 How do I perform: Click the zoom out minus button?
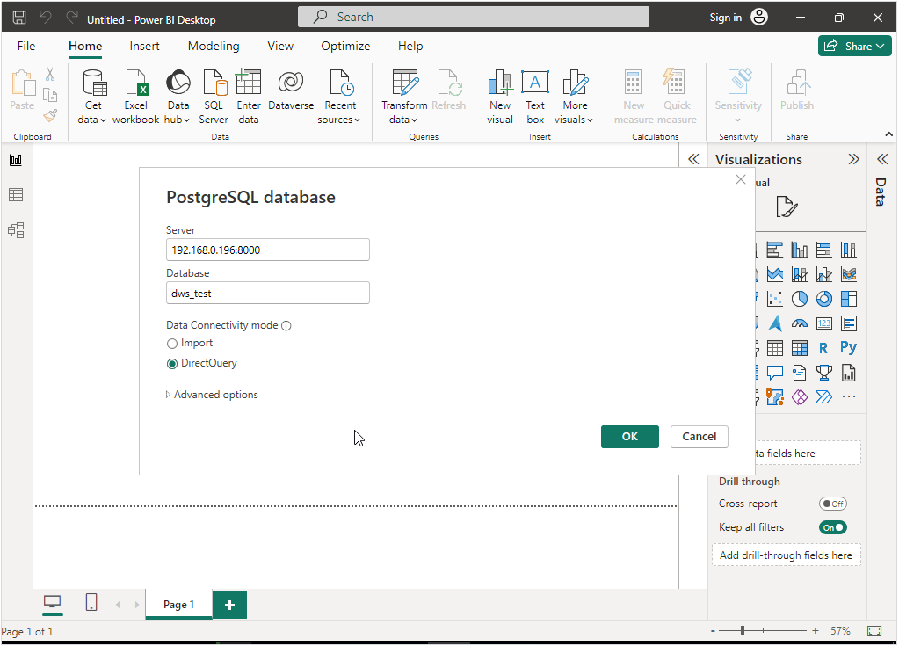pyautogui.click(x=713, y=631)
